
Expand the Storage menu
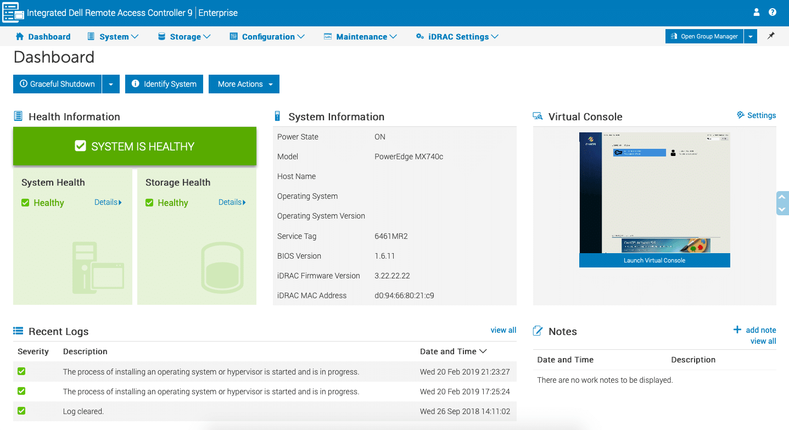[184, 37]
